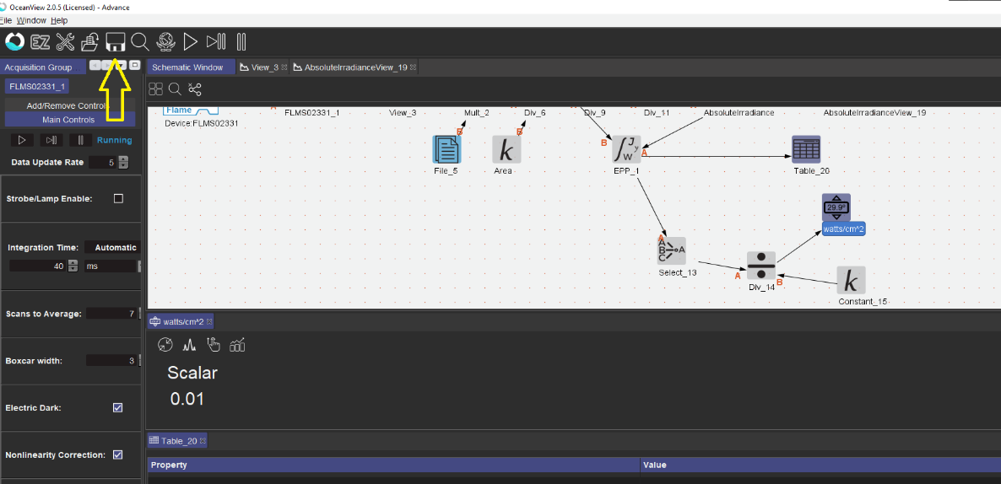Uncheck the Electric Dark checkbox

coord(118,407)
